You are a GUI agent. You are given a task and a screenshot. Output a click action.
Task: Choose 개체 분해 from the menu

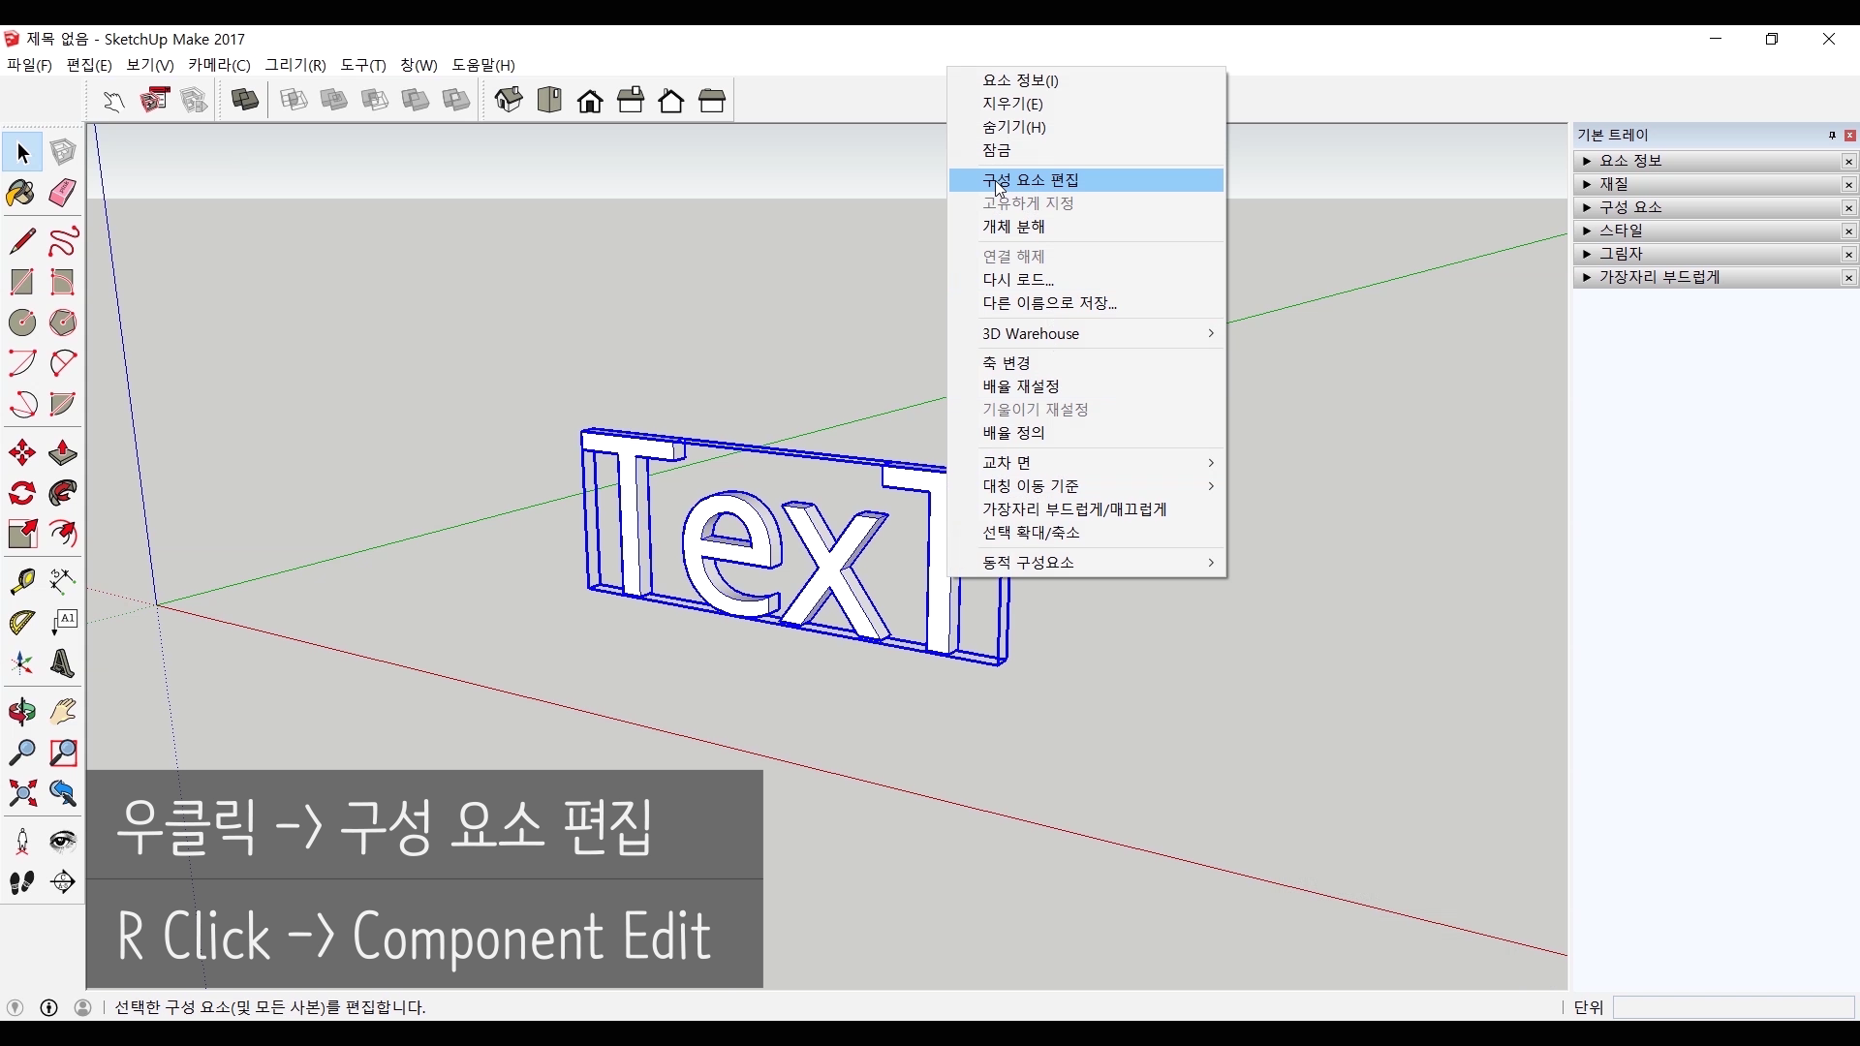click(1013, 227)
